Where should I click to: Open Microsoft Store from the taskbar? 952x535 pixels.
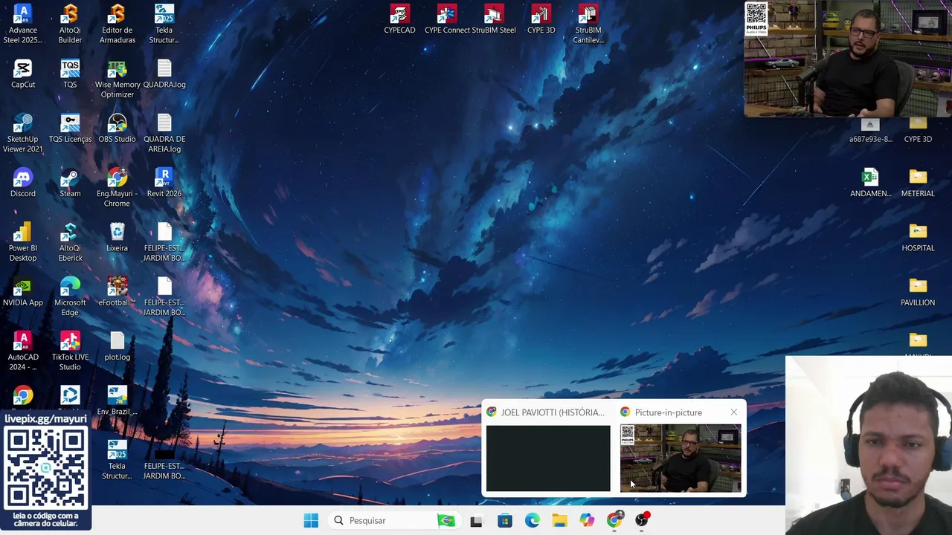click(x=504, y=520)
